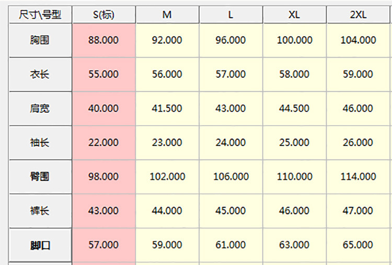Select the 衣长 row header
The height and width of the screenshot is (265, 392).
pos(40,74)
